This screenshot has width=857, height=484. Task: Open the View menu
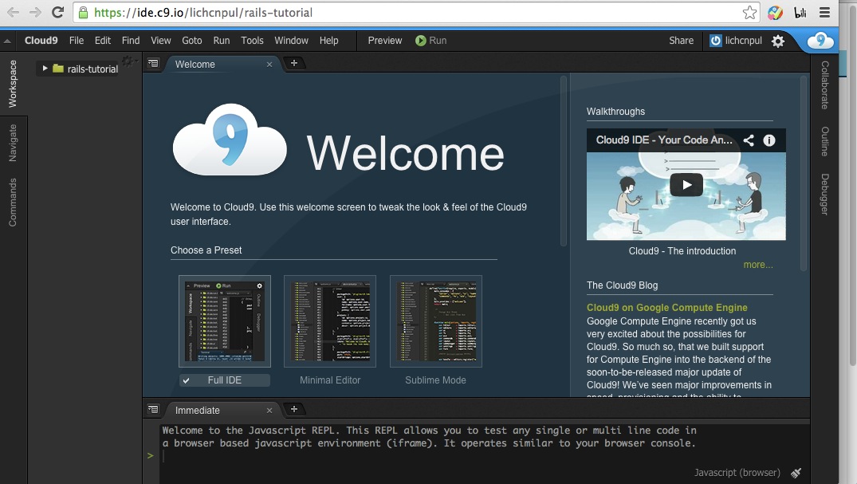161,41
